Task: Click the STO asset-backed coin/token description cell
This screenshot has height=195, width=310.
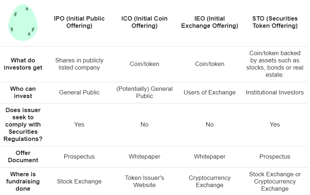Action: [x=275, y=64]
